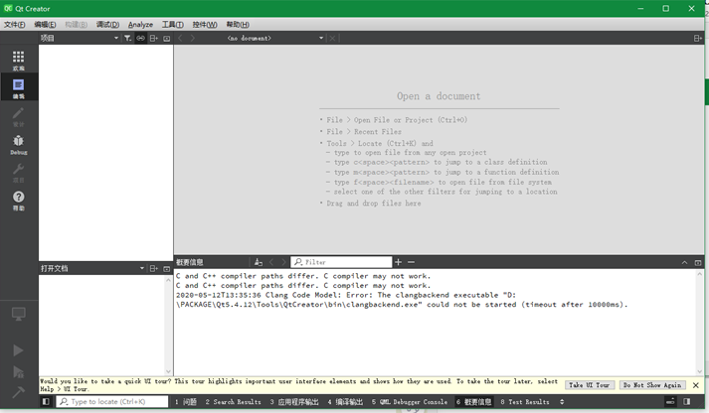Switch to 1 Issues output tab
The image size is (709, 413).
[x=185, y=402]
